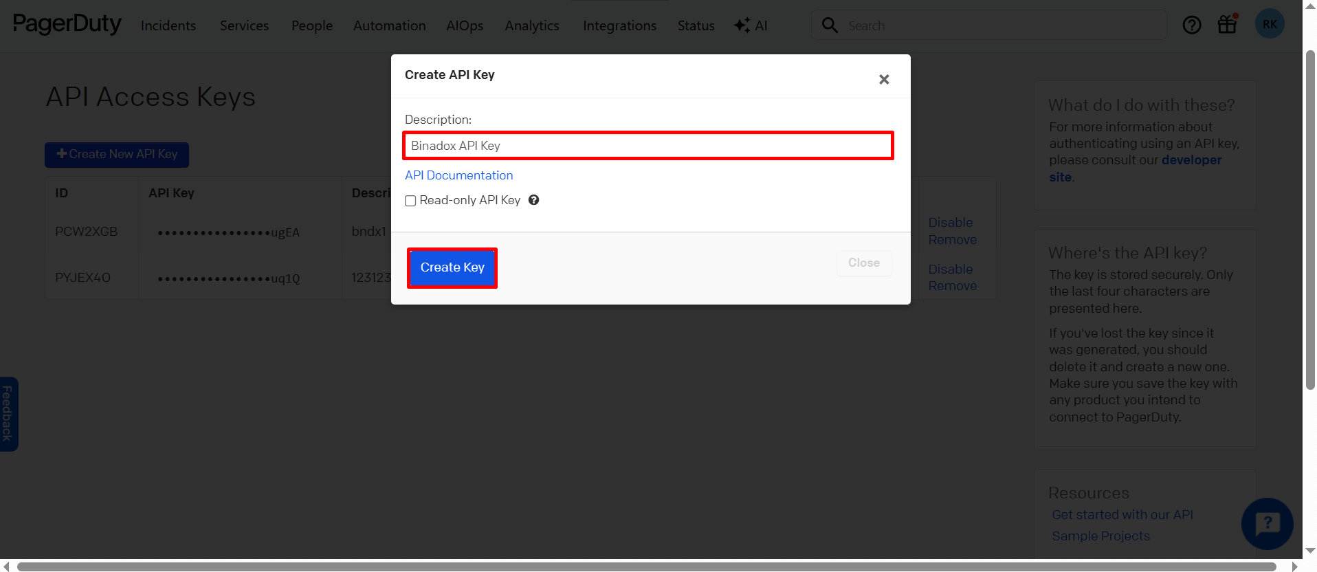The width and height of the screenshot is (1317, 572).
Task: Open the Feedback side tab
Action: pos(8,414)
